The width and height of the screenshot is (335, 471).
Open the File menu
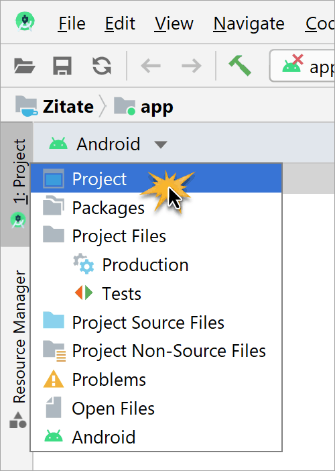[72, 23]
